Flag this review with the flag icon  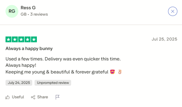click(57, 97)
